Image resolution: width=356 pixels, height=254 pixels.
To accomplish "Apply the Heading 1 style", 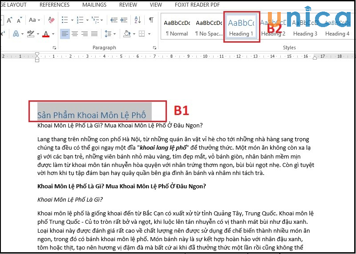I will pyautogui.click(x=241, y=28).
